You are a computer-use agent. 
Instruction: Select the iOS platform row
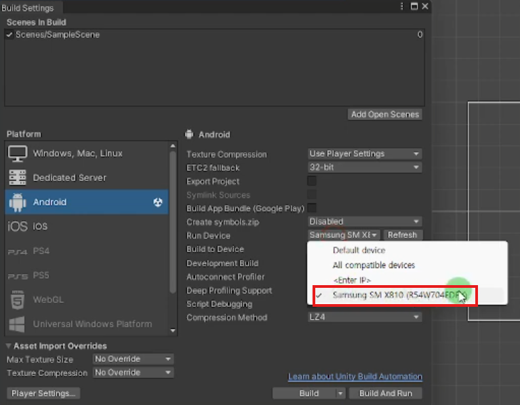pyautogui.click(x=87, y=226)
